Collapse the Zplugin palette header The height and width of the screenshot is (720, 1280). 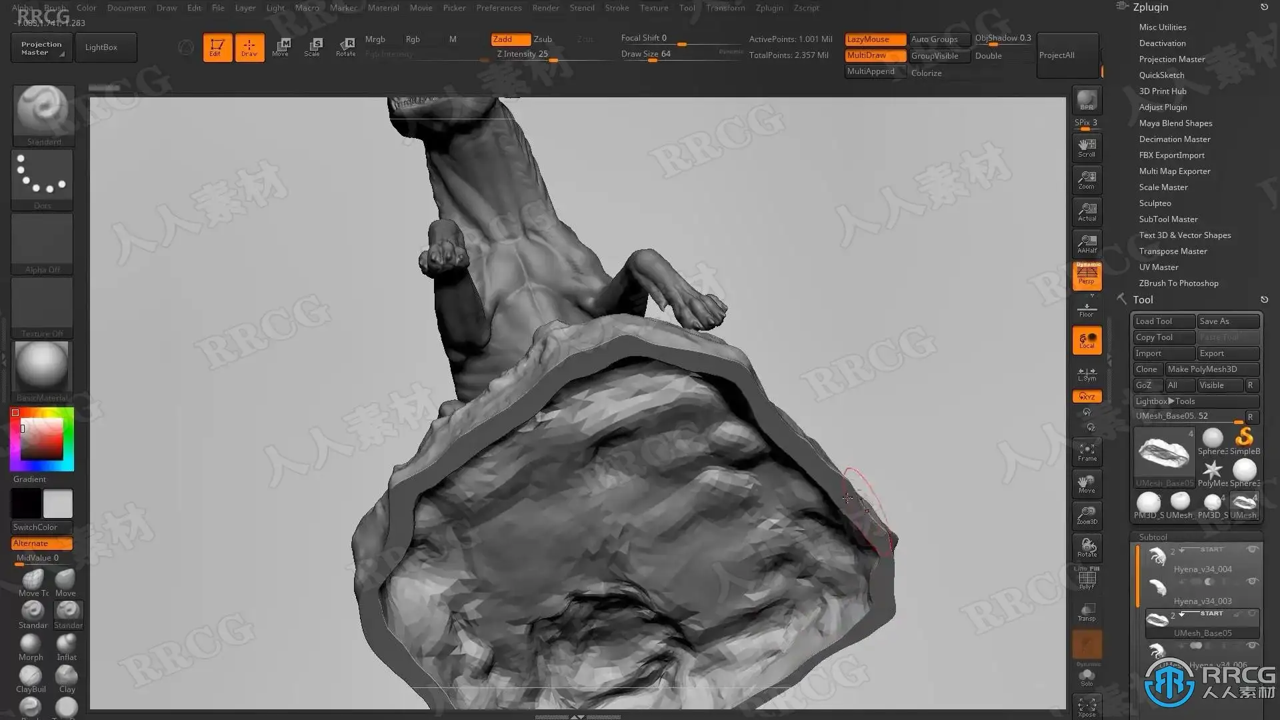point(1150,7)
